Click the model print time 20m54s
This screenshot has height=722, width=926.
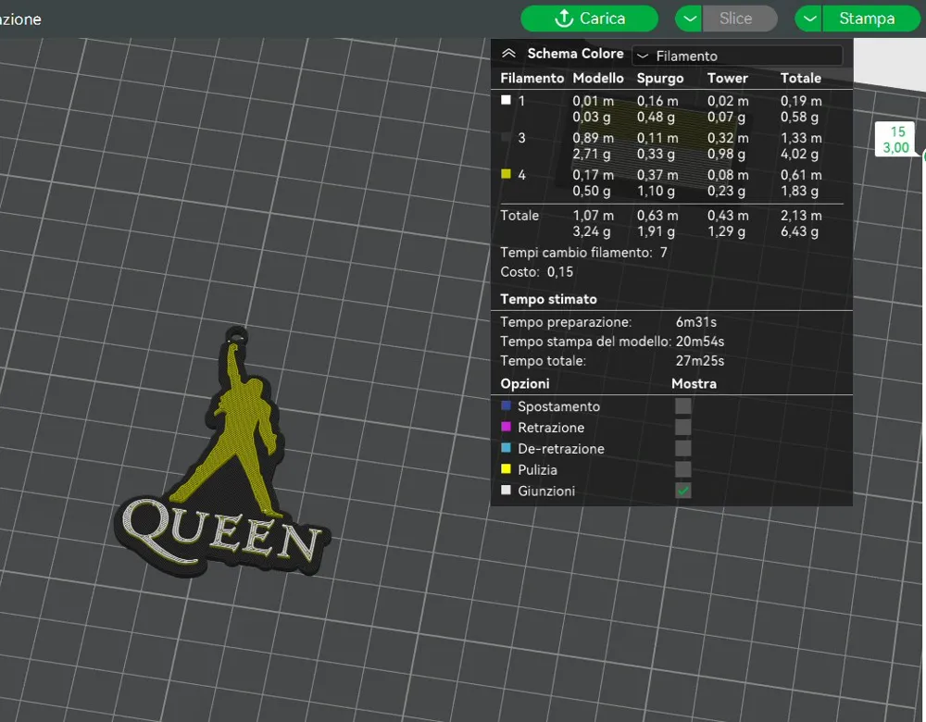pos(700,342)
